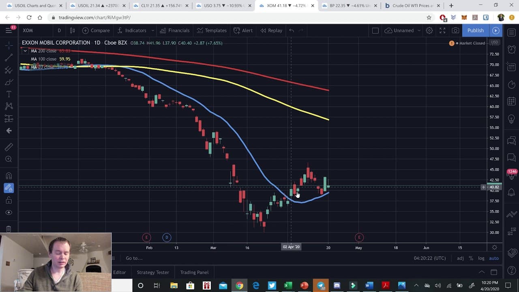Toggle lock all drawing tools
The image size is (519, 292).
point(9,200)
